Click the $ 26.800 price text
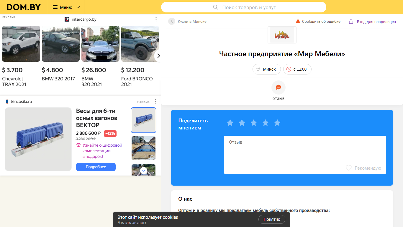This screenshot has width=403, height=227. point(94,70)
